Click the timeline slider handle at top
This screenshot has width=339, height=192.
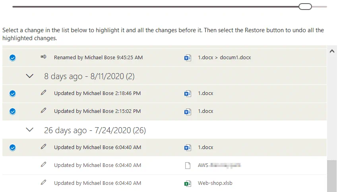[305, 6]
